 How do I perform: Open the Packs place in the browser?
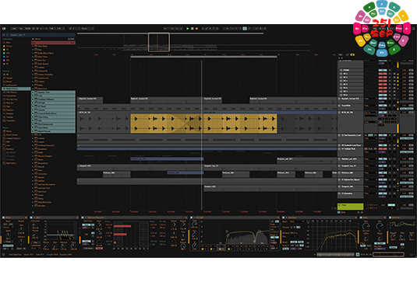pos(8,131)
